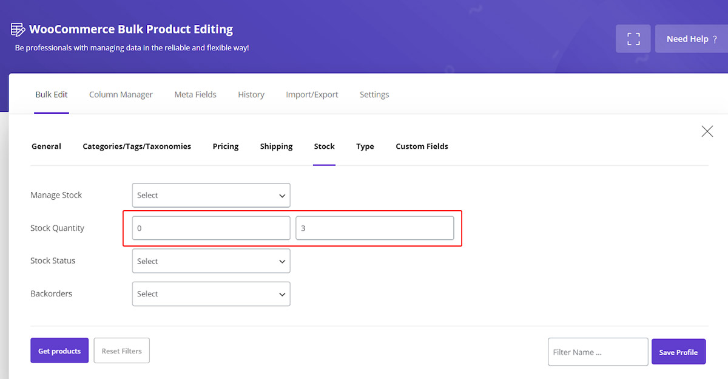Select the Import/Export tab
The width and height of the screenshot is (728, 379).
[x=312, y=95]
